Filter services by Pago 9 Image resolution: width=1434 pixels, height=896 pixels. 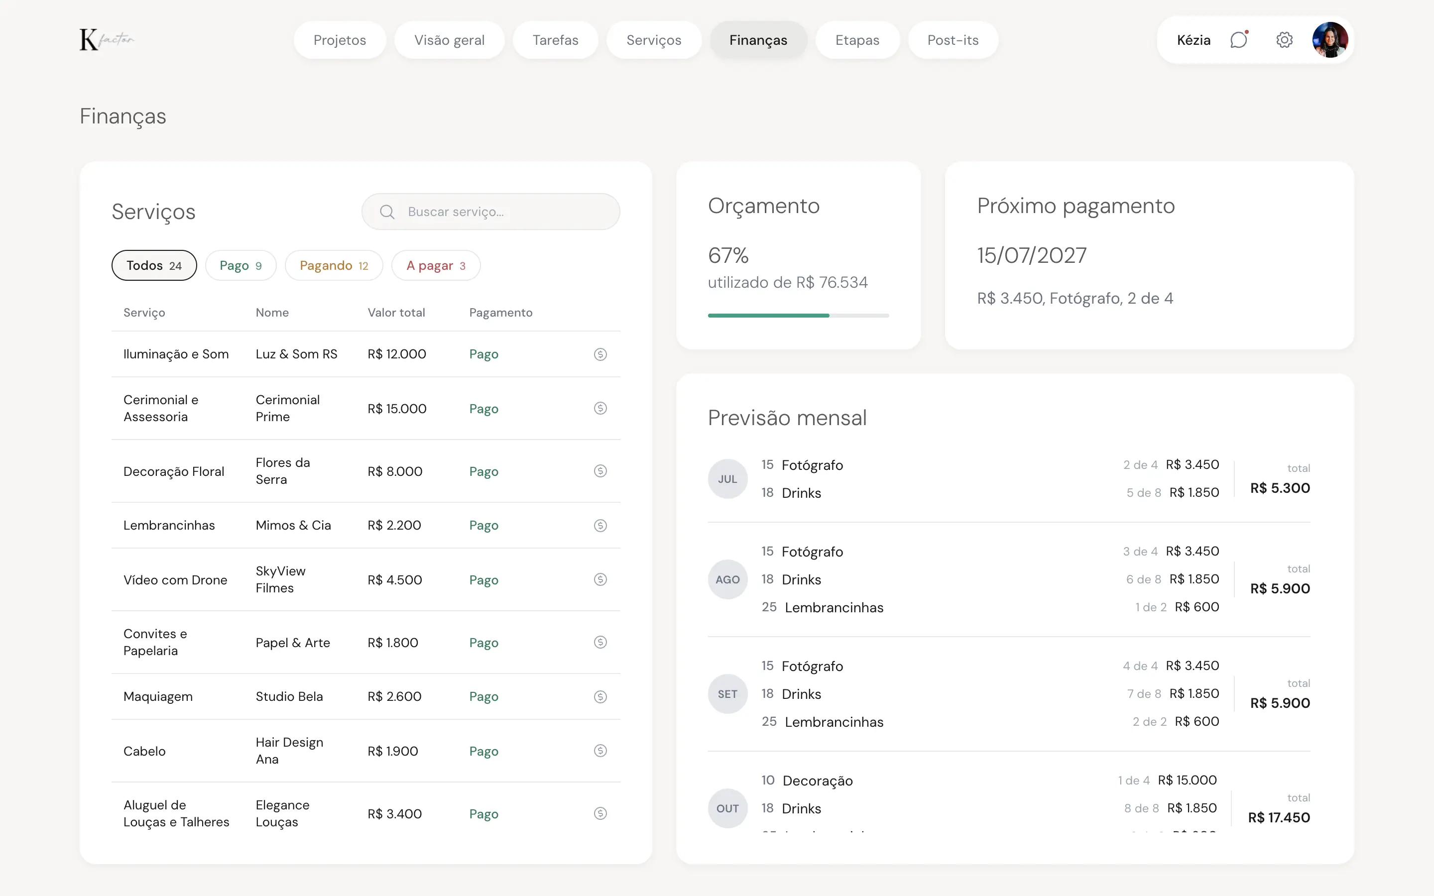[x=240, y=265]
